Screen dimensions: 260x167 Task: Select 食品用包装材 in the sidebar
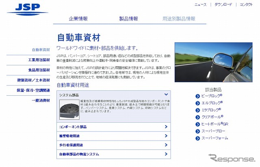tap(39, 70)
